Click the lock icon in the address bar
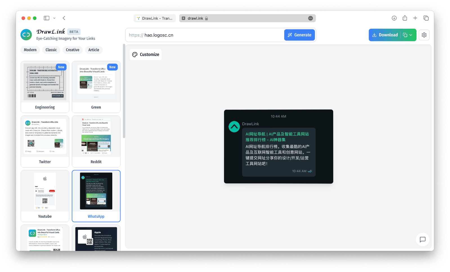 point(206,18)
